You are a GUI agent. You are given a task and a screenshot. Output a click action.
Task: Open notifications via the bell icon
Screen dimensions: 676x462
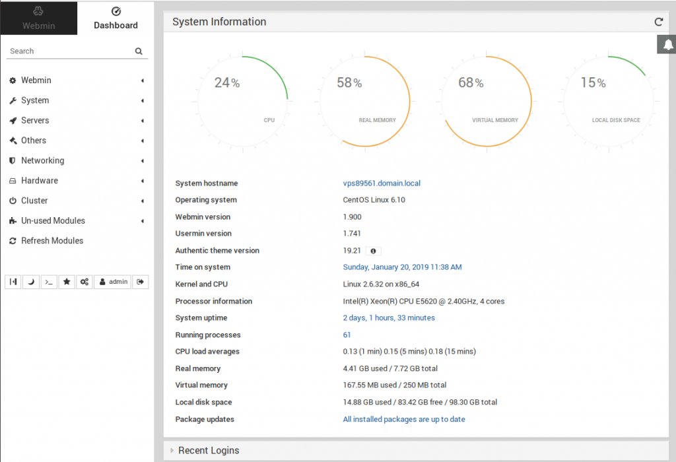click(669, 44)
